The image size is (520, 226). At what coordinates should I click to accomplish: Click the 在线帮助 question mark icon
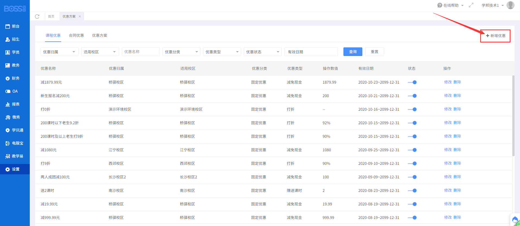pos(440,5)
